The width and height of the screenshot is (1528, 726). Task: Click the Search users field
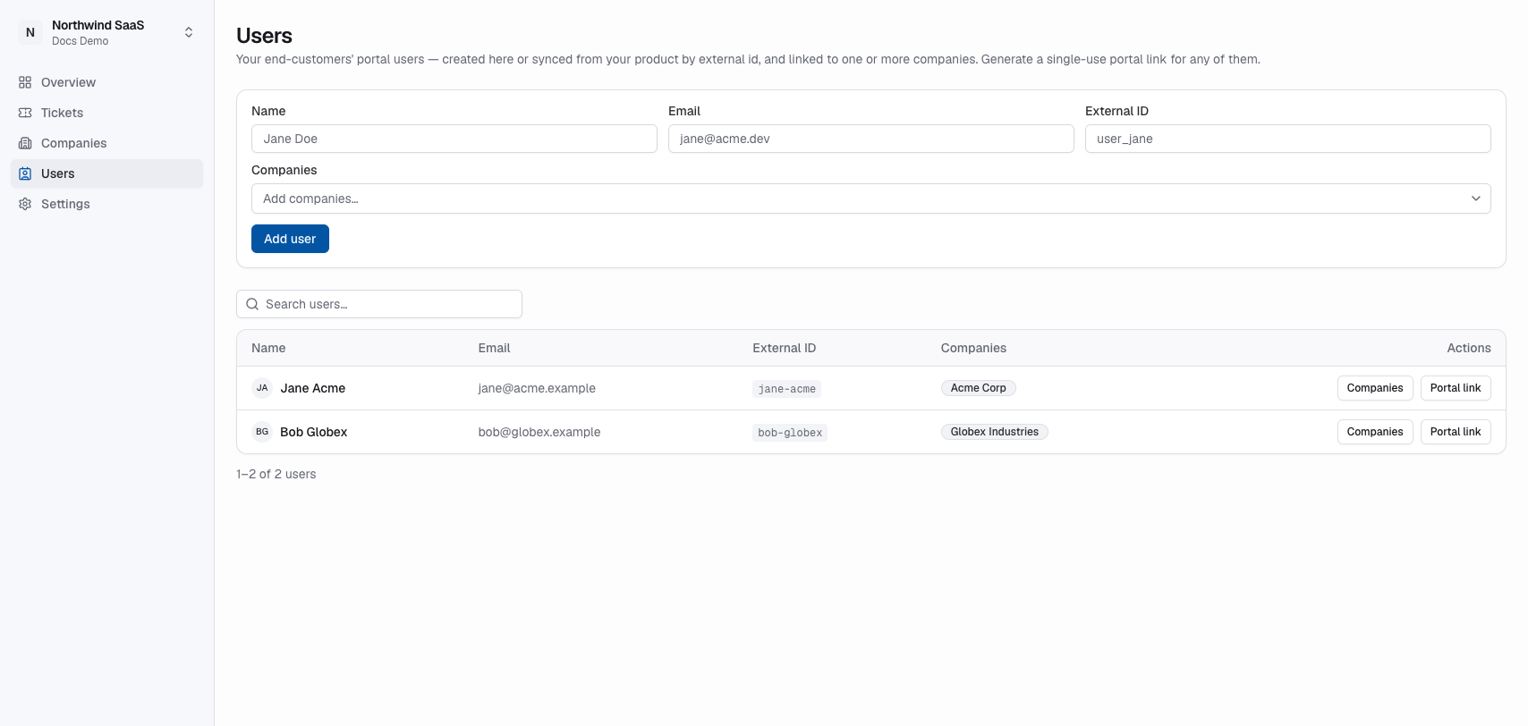[x=379, y=304]
